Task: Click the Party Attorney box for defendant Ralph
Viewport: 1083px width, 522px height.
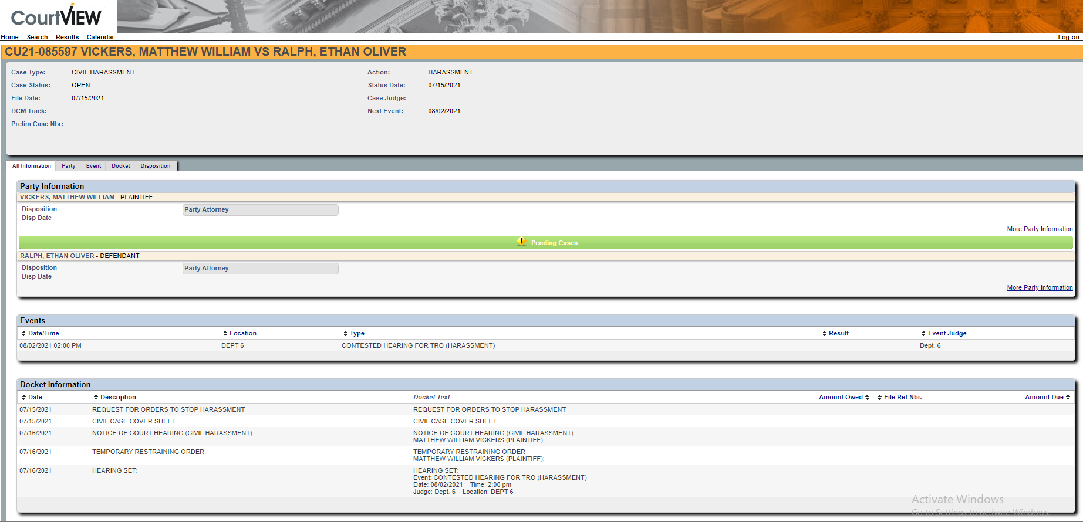Action: 261,269
